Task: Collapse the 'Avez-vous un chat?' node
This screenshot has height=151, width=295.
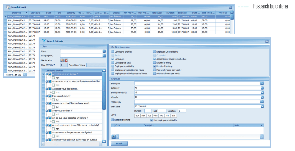Action: click(47, 103)
